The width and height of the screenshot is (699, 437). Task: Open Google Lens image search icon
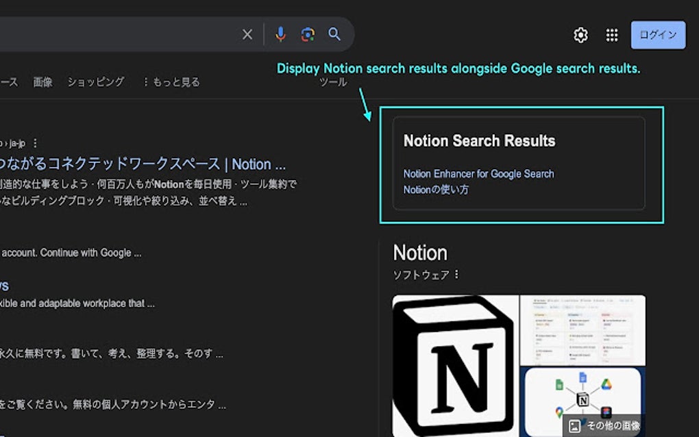[x=307, y=34]
